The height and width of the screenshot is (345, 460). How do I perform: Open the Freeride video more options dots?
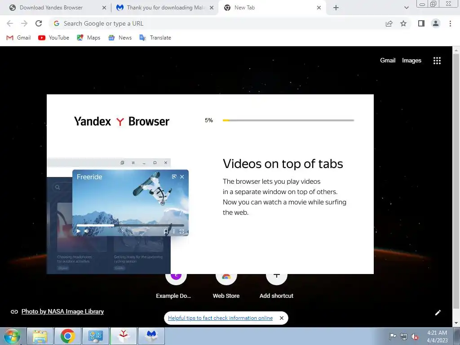coord(174,231)
